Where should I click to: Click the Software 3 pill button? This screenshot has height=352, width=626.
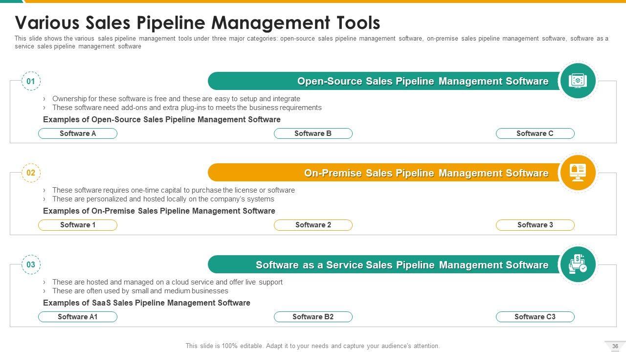pos(535,225)
